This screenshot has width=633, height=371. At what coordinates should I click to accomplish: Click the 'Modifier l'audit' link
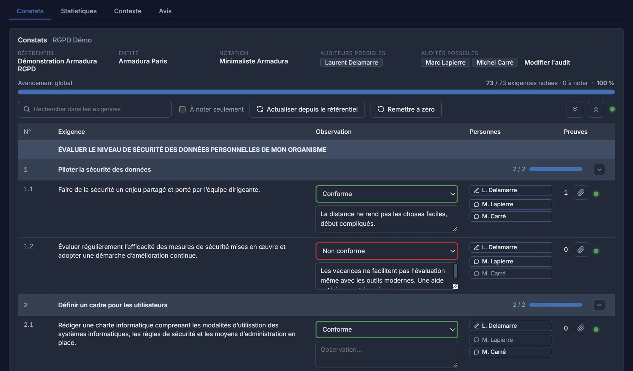tap(547, 62)
